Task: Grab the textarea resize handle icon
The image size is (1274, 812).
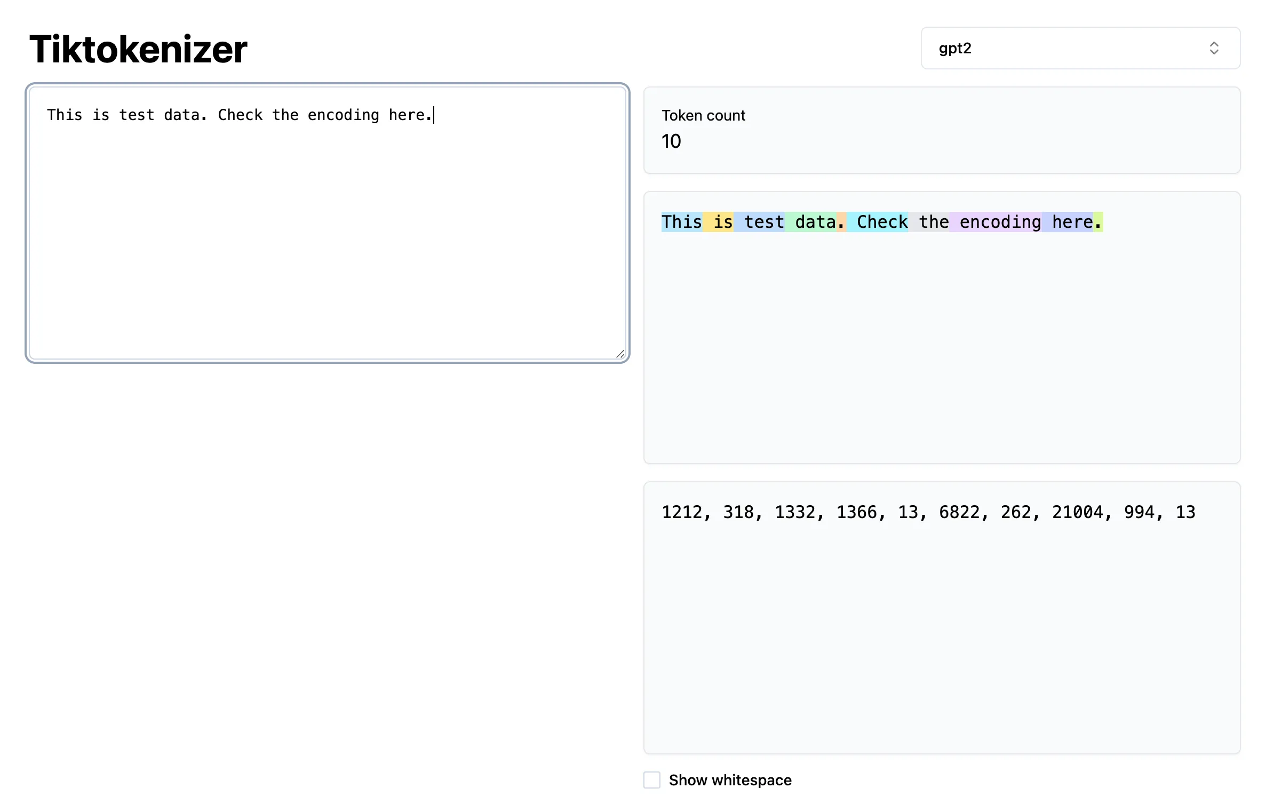Action: (x=620, y=354)
